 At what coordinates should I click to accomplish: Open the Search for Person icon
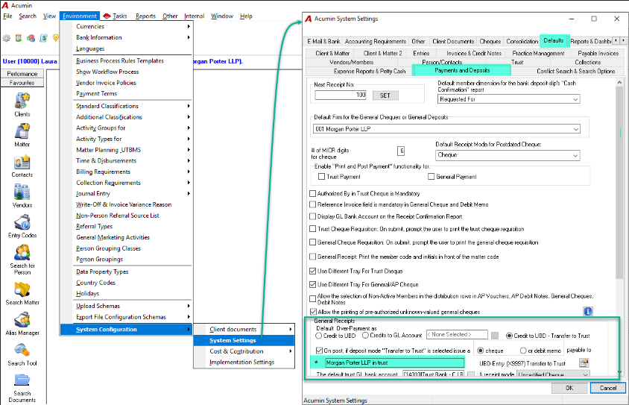point(22,253)
